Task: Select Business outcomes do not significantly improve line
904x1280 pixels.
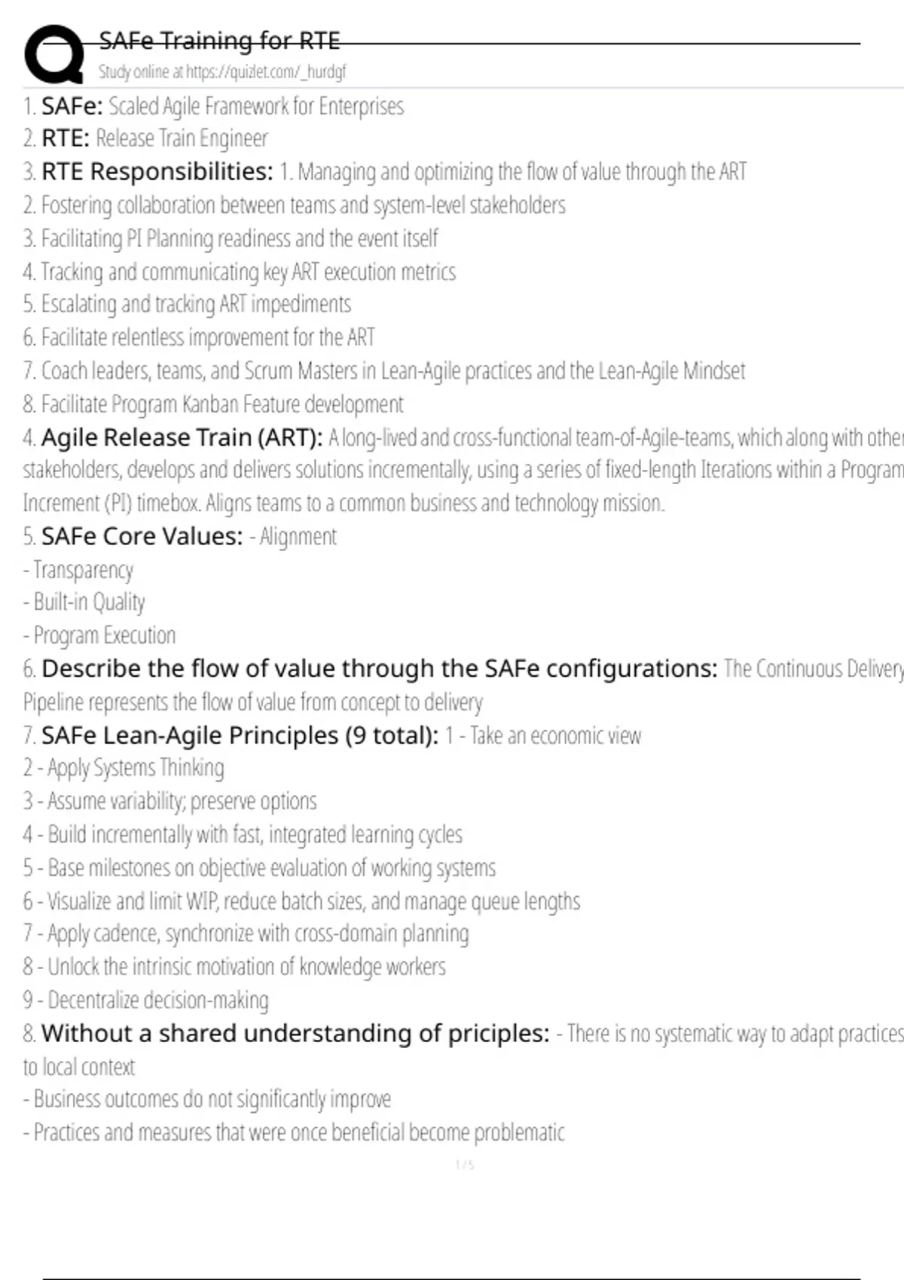Action: tap(207, 1099)
